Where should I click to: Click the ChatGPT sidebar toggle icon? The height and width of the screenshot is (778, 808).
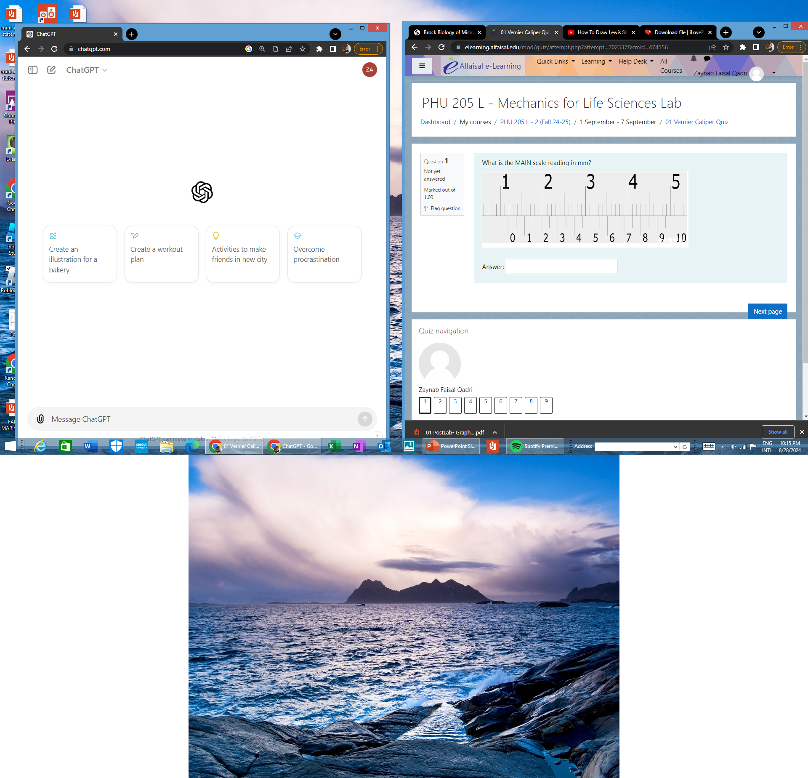[x=33, y=70]
